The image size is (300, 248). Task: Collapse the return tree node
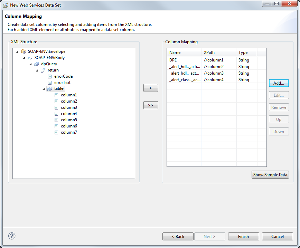37,70
